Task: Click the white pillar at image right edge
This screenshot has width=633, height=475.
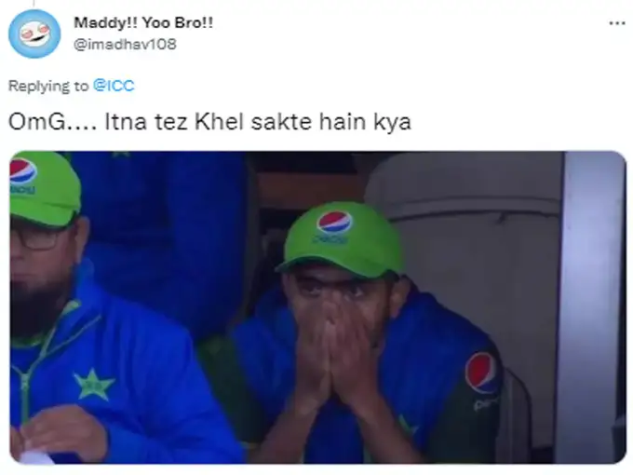Action: tap(590, 307)
